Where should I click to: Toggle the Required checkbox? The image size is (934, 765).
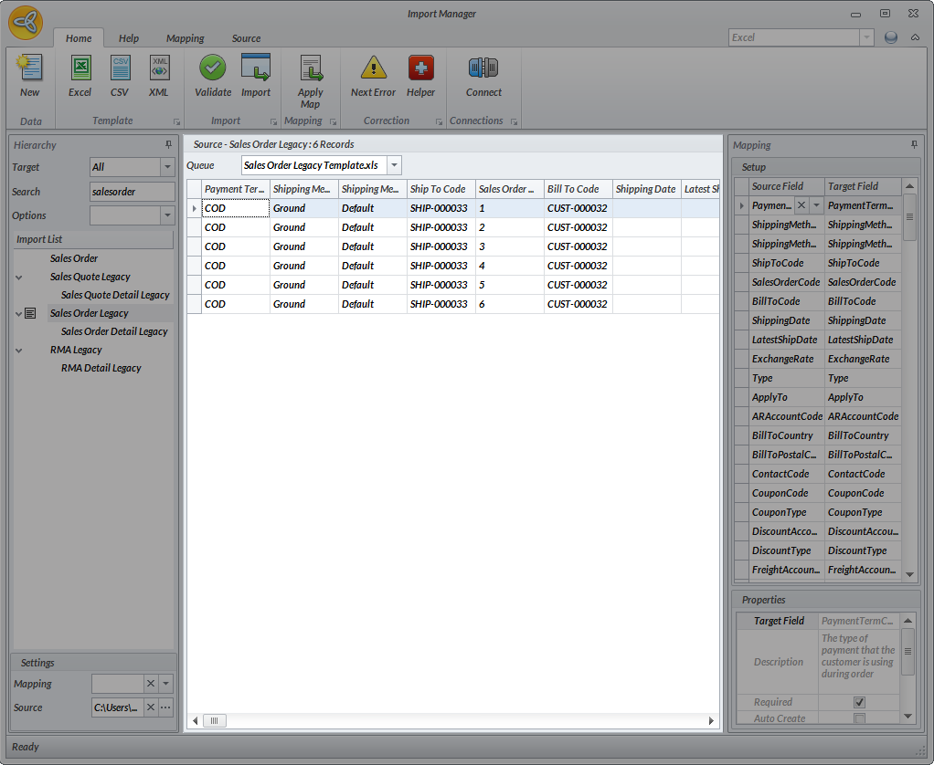859,702
